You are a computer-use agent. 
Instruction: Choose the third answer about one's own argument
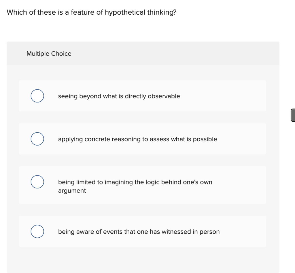pyautogui.click(x=135, y=182)
